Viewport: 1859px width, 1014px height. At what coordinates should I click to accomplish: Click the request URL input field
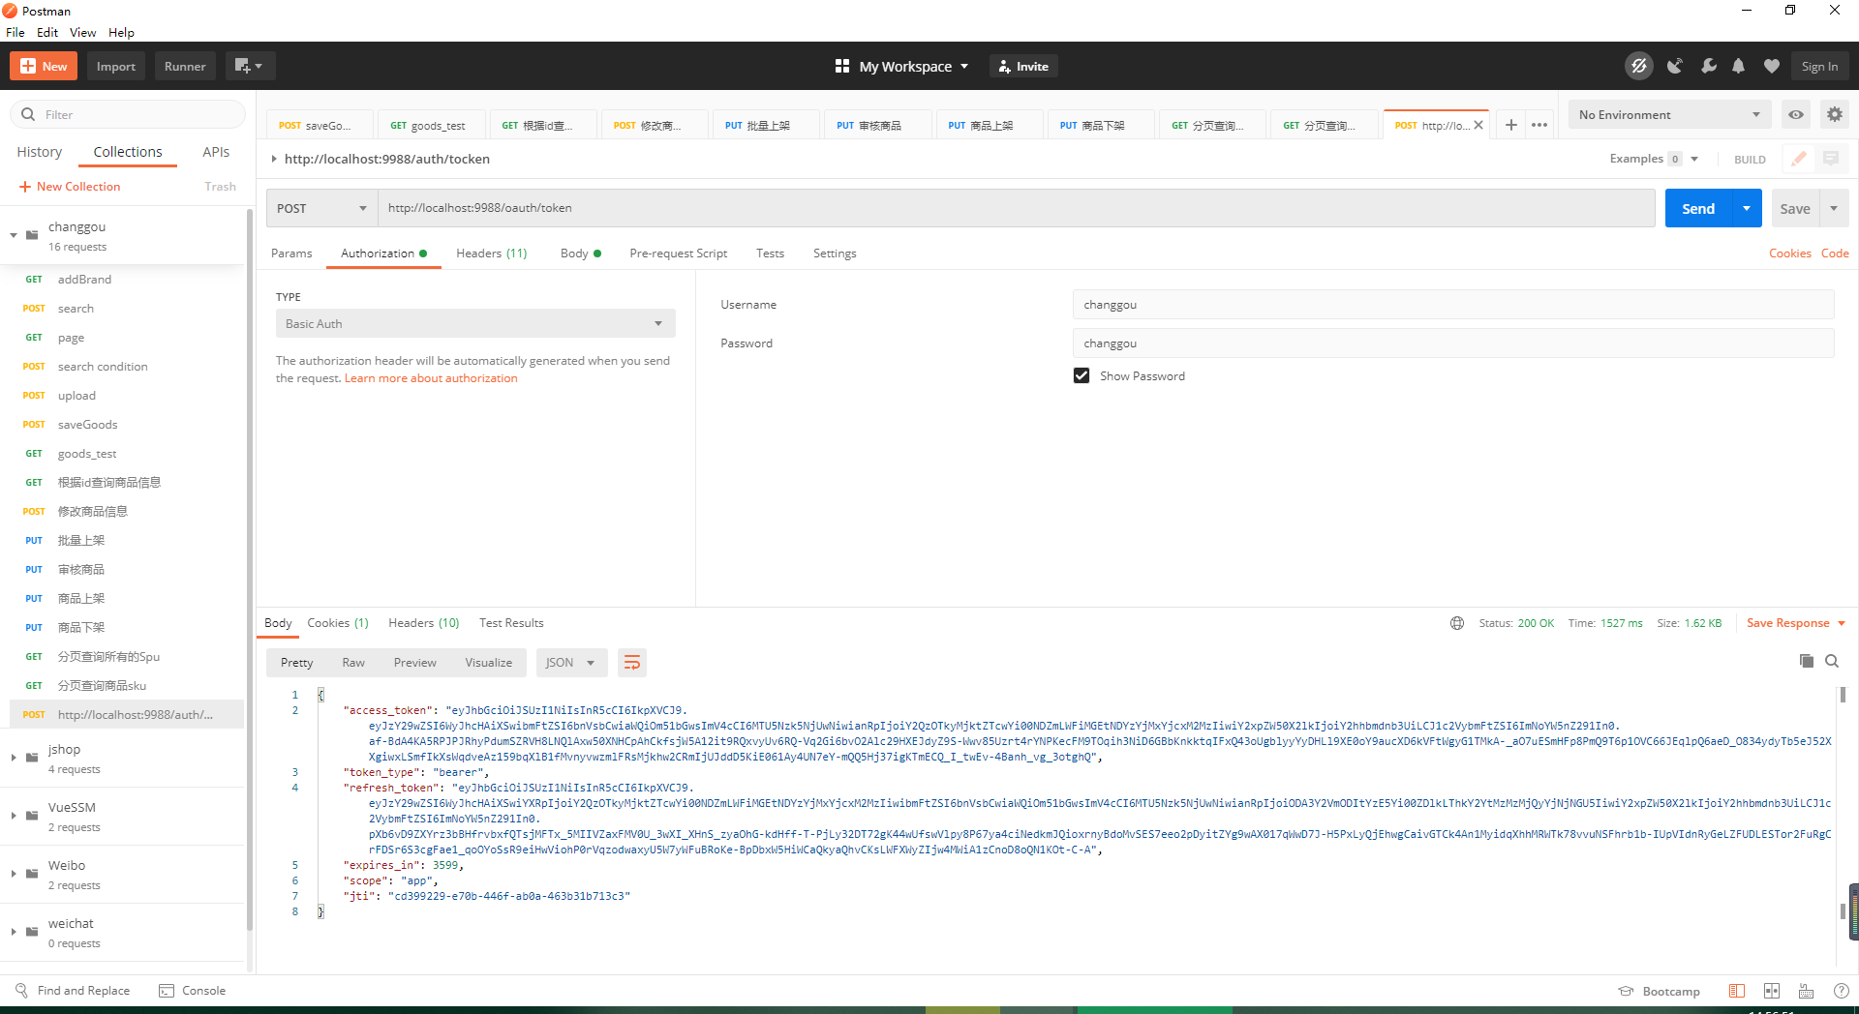tap(1016, 208)
